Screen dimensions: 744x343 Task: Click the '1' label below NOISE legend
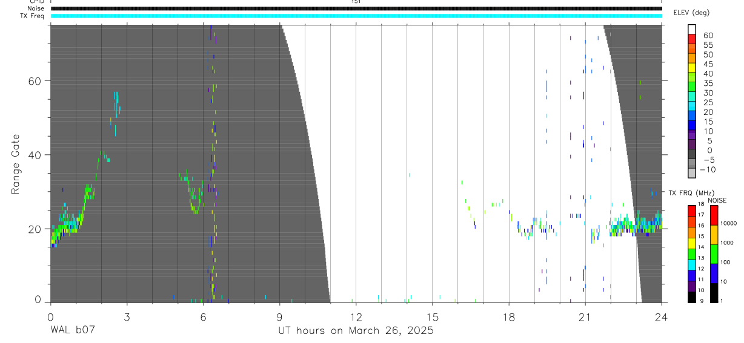[721, 301]
